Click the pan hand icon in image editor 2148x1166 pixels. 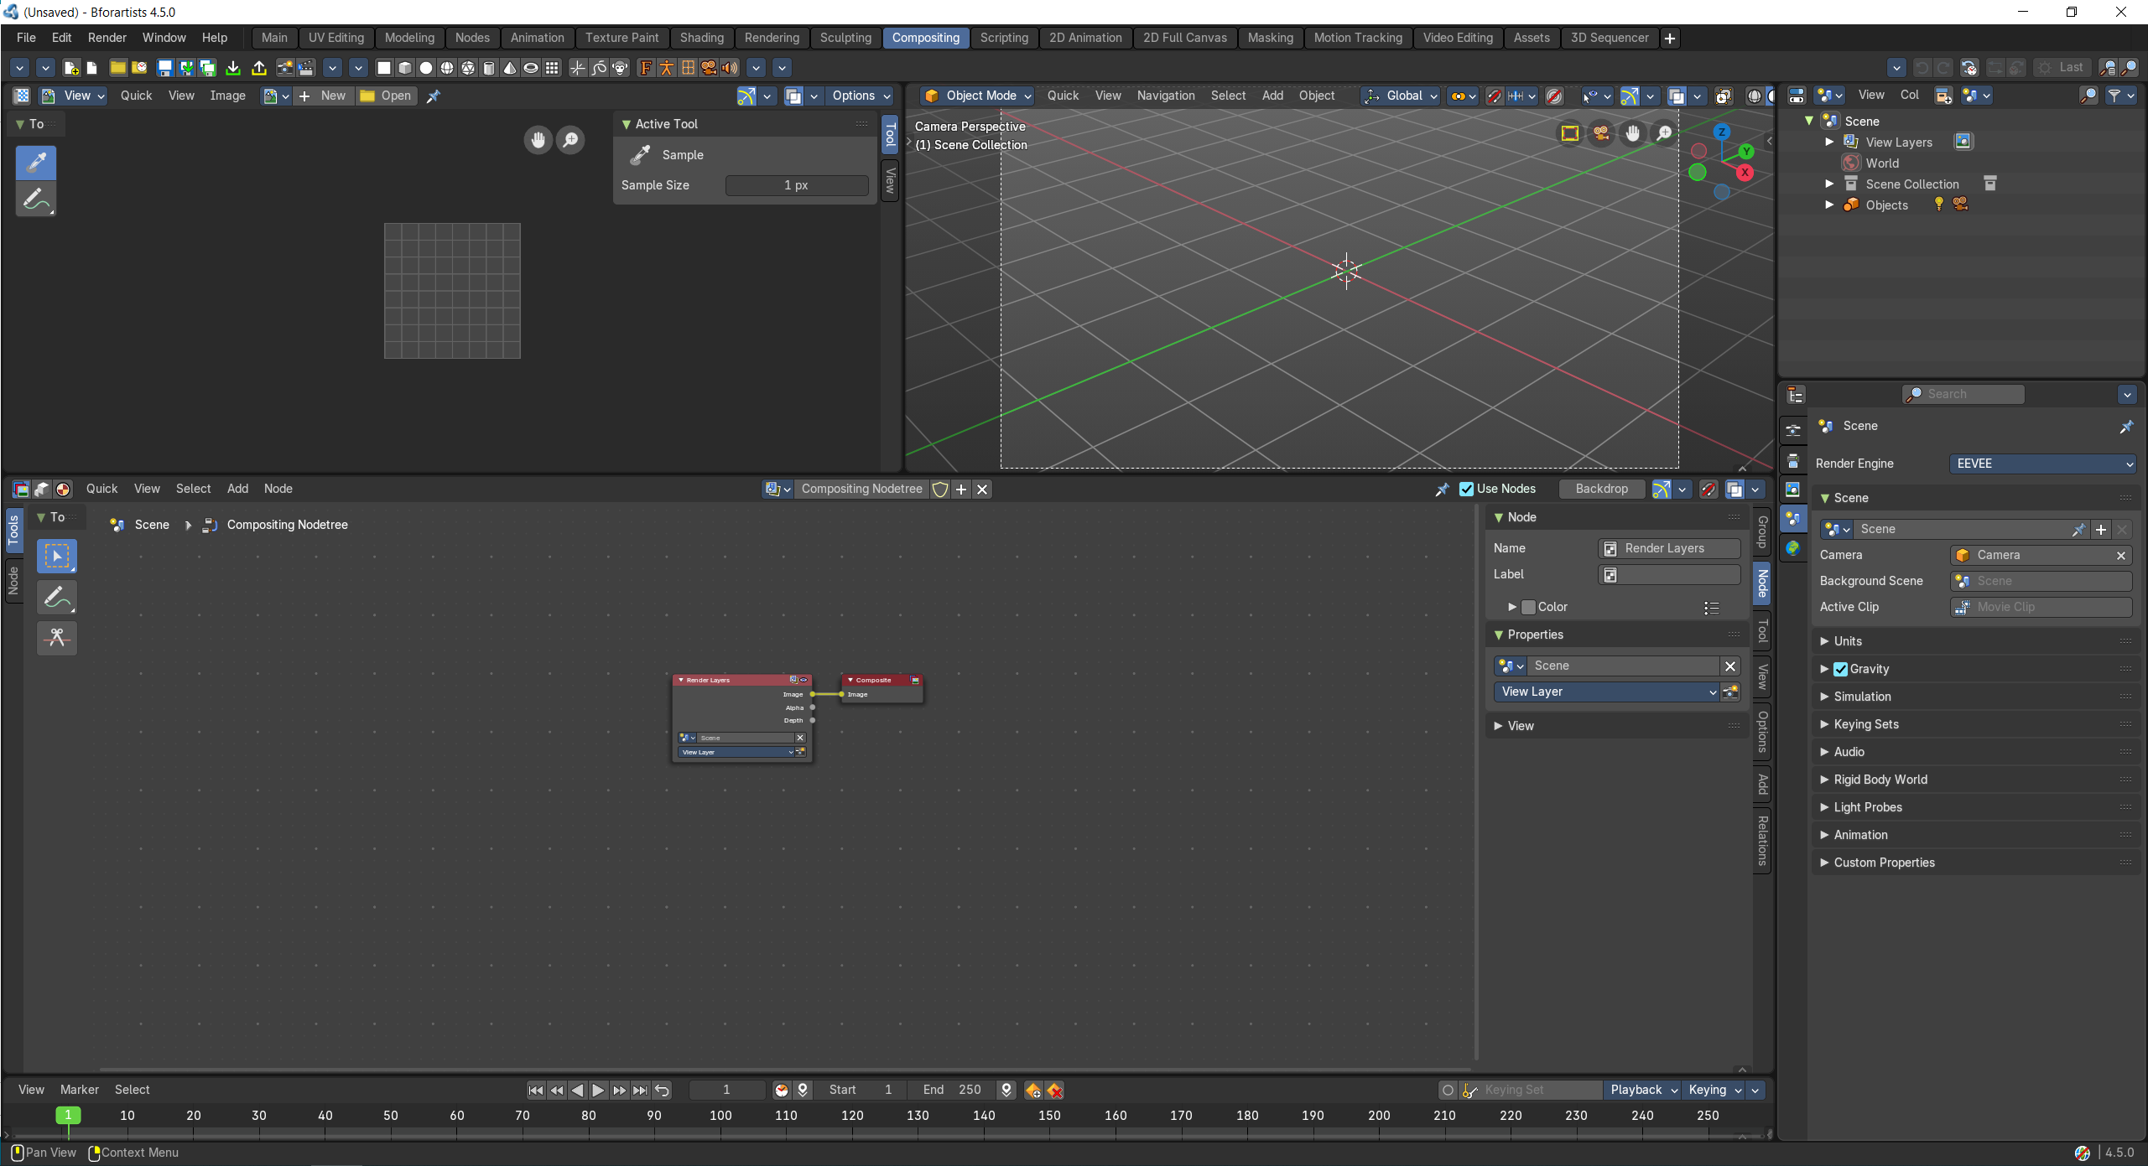click(538, 140)
